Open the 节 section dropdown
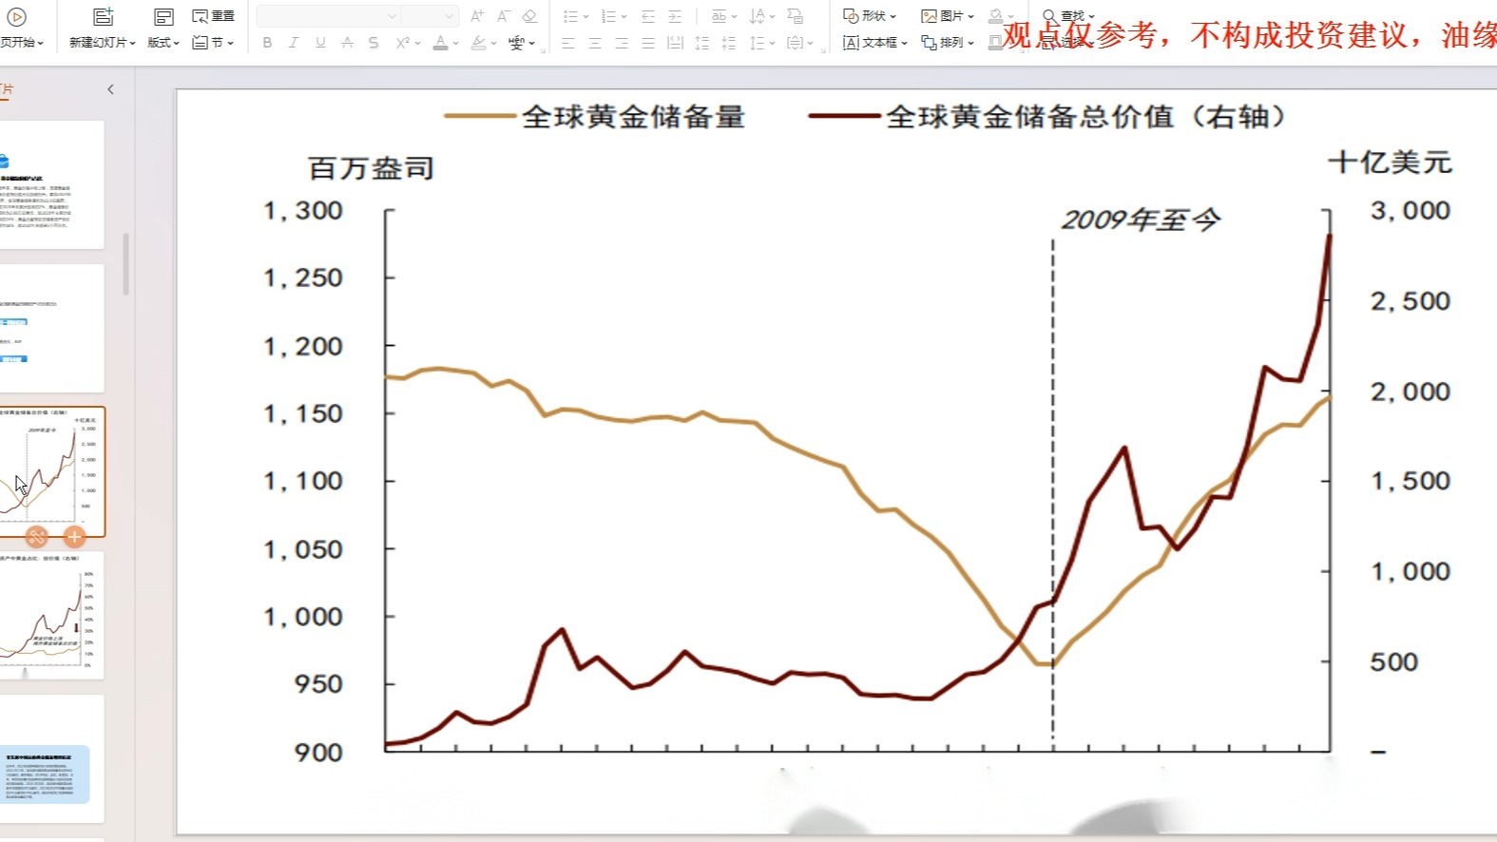Image resolution: width=1497 pixels, height=842 pixels. click(213, 43)
